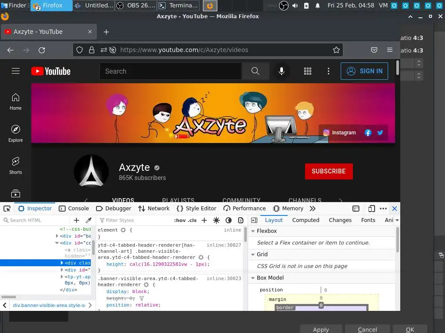445x333 pixels.
Task: View site security padlock info
Action: pyautogui.click(x=91, y=50)
